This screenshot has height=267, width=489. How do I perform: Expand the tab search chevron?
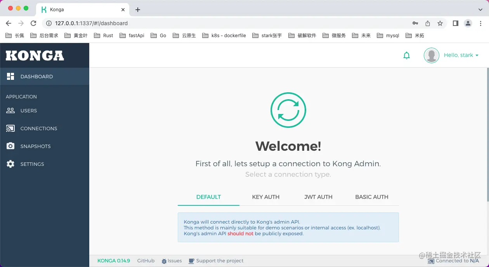click(x=480, y=9)
